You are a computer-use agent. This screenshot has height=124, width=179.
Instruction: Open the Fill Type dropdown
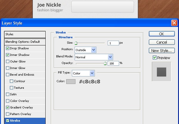[83, 73]
